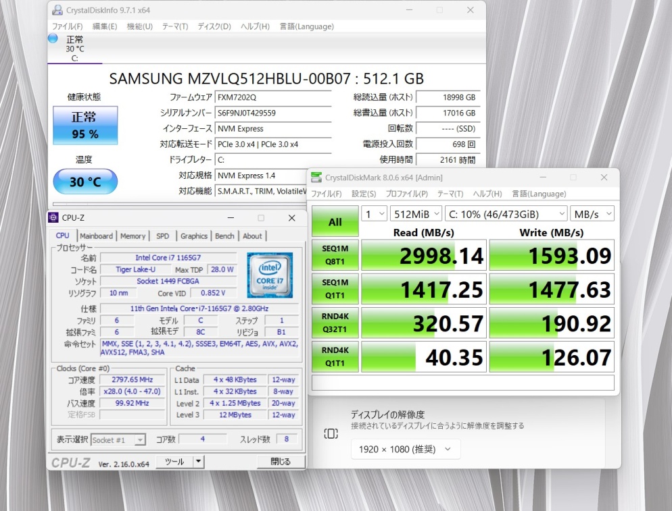Click the serial number field S6F9NJ0T429559
Screen dimensions: 672x511
[273, 113]
